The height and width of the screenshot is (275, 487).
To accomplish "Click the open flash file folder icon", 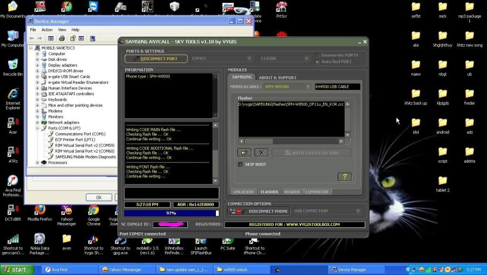I will click(244, 153).
